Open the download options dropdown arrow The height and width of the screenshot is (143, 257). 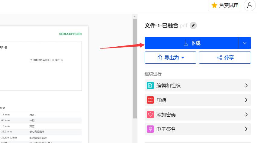click(245, 43)
